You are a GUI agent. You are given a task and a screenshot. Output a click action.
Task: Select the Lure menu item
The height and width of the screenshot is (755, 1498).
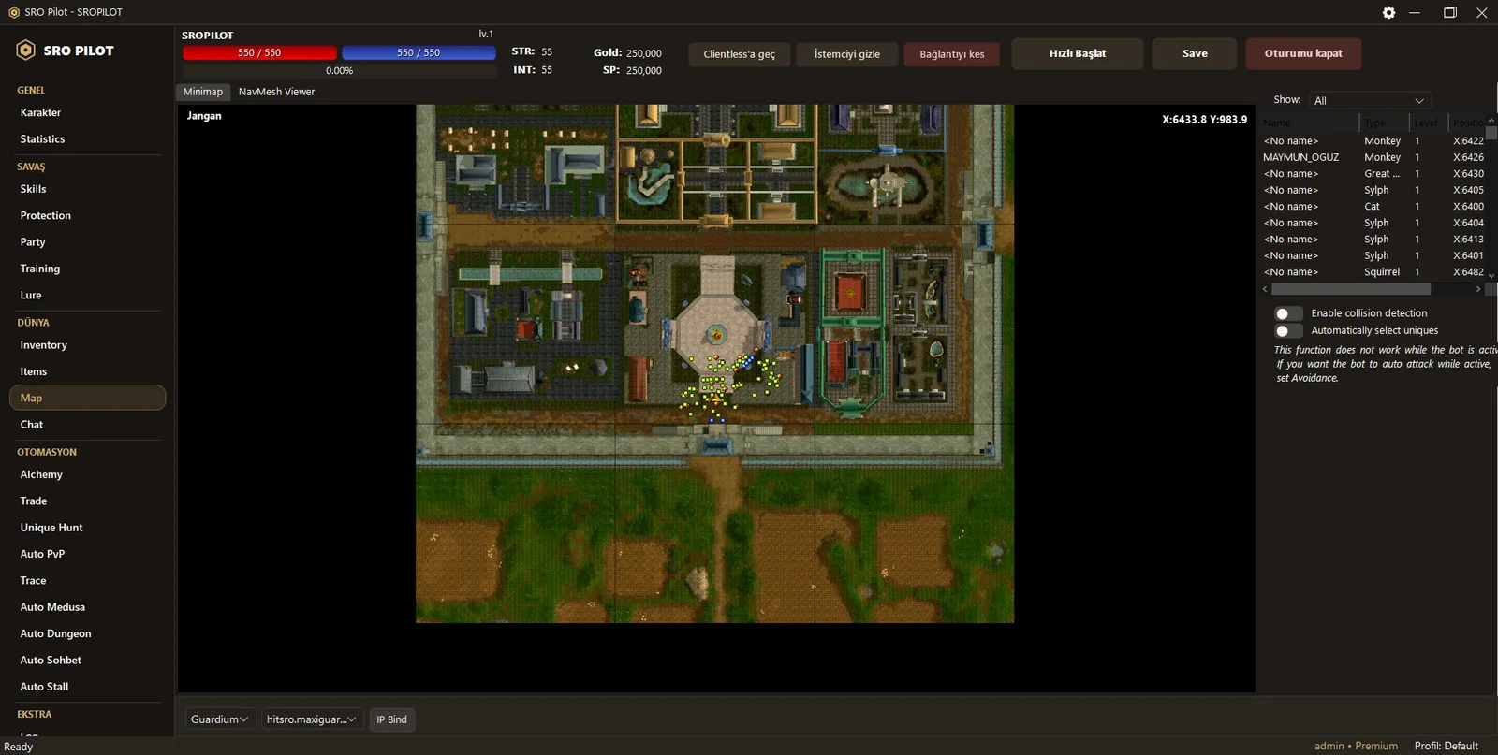[86, 295]
